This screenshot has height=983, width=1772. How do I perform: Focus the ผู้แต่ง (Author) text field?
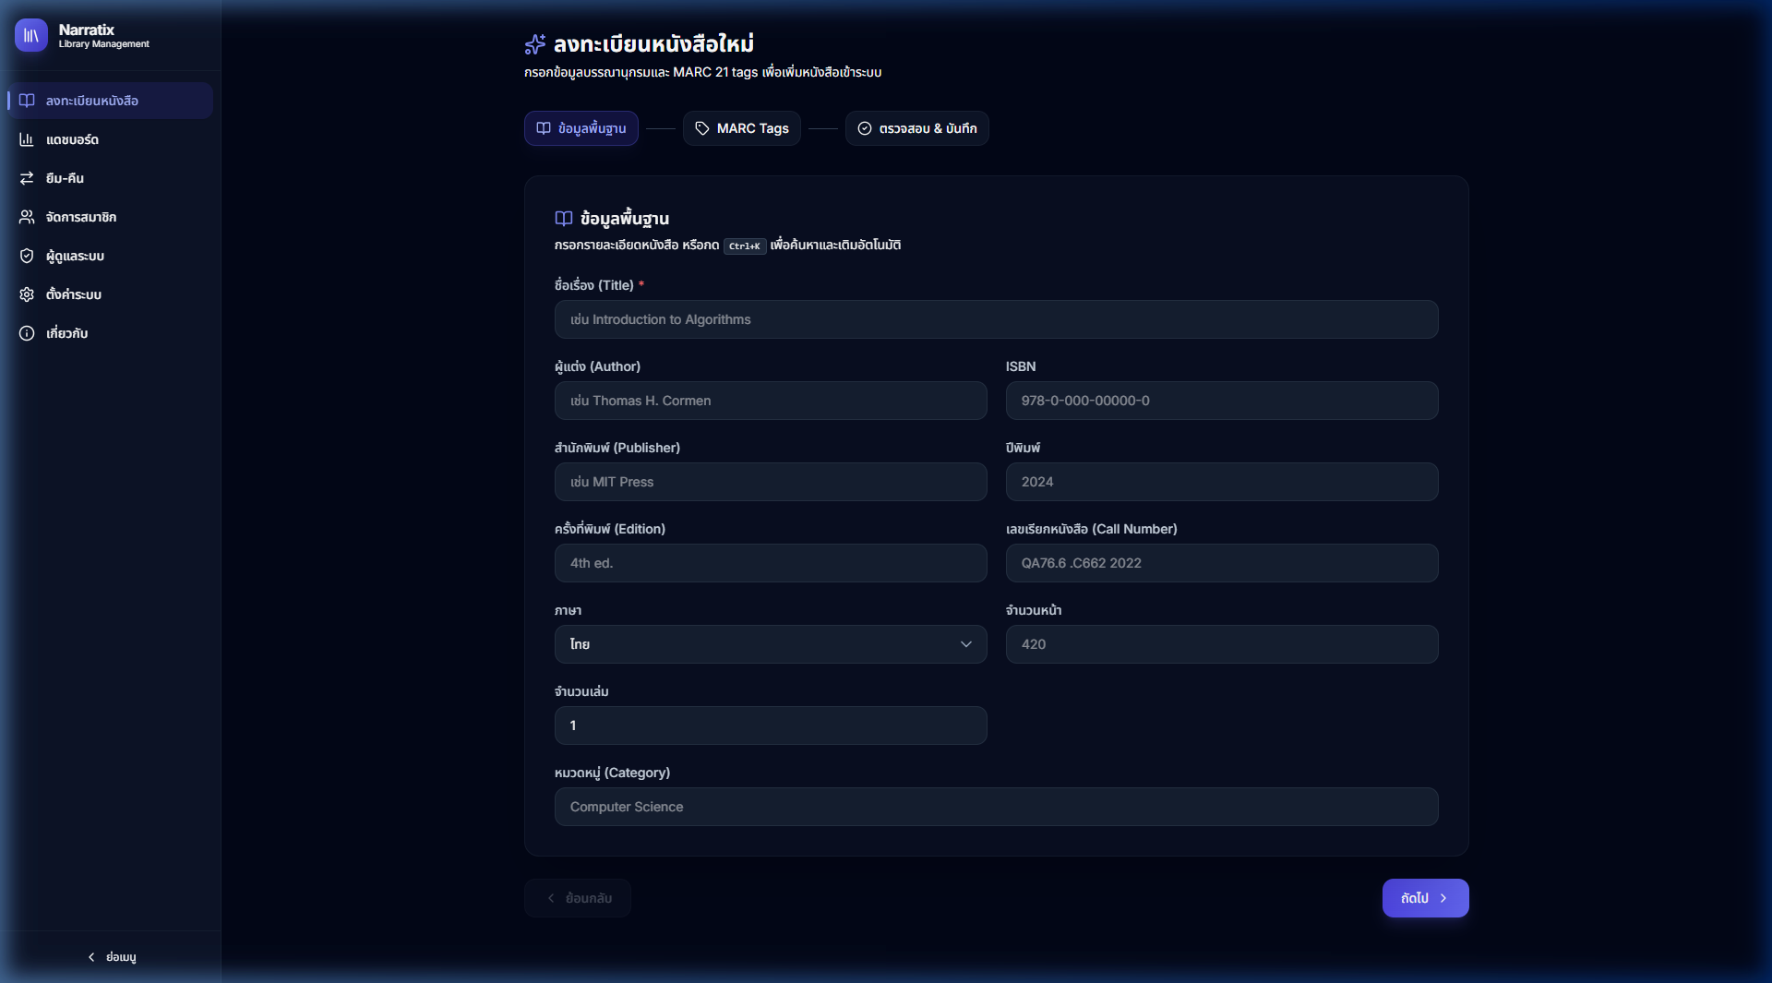[770, 401]
